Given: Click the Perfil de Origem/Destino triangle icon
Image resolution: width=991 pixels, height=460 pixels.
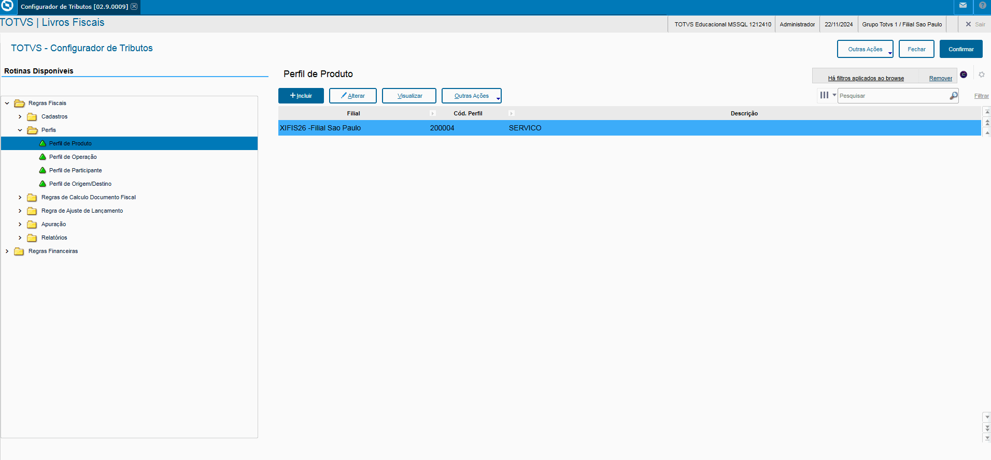Looking at the screenshot, I should pyautogui.click(x=43, y=184).
